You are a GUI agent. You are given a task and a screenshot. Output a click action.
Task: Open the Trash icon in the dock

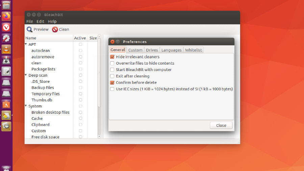tap(6, 168)
